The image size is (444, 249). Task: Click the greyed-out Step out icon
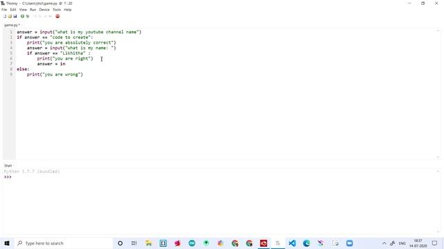point(45,17)
